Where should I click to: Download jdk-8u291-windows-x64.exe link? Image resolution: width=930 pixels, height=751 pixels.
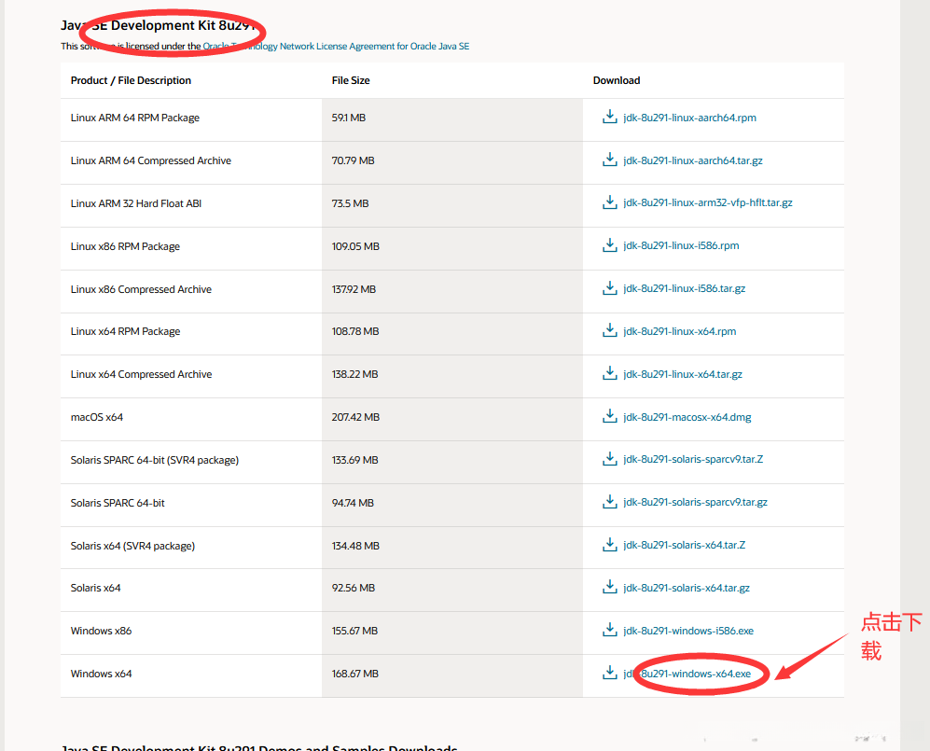click(687, 674)
